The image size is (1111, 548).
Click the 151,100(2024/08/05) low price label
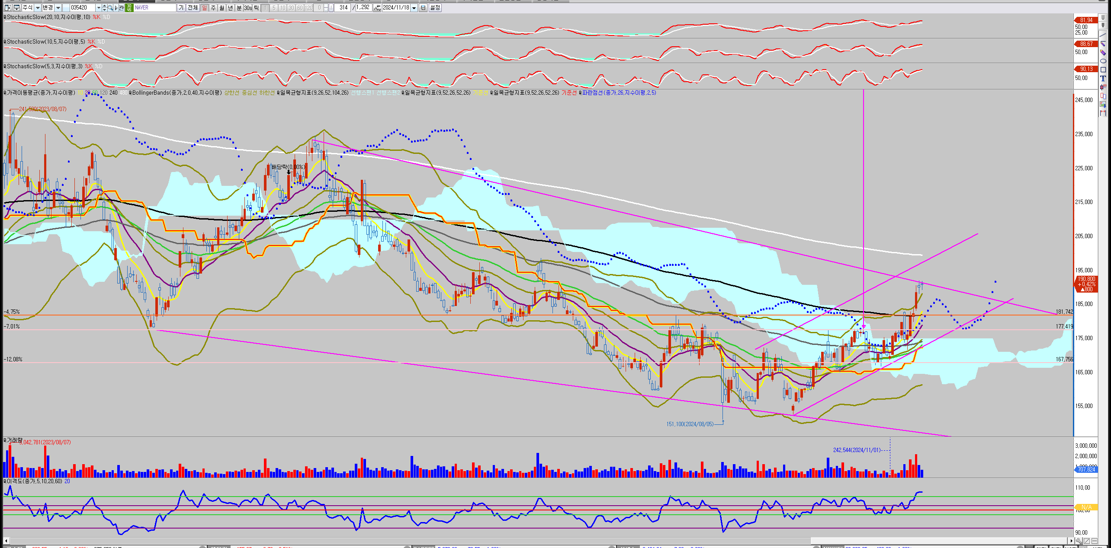[690, 424]
